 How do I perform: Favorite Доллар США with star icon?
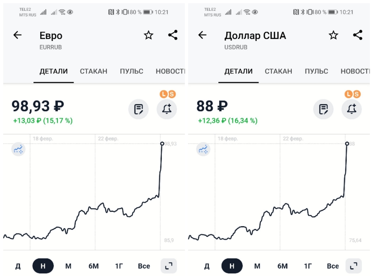tap(334, 35)
